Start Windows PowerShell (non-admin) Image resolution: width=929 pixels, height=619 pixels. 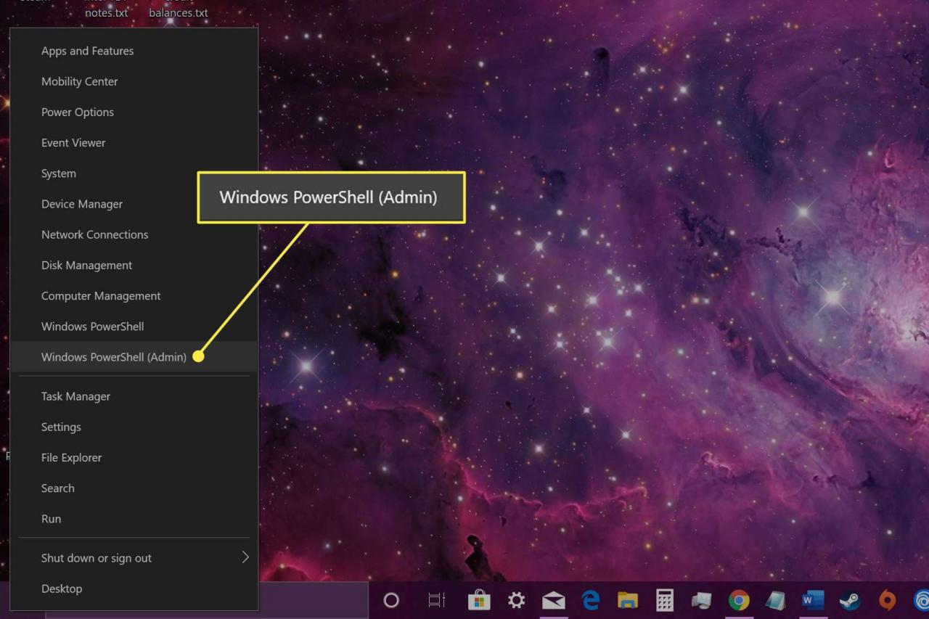click(x=134, y=327)
